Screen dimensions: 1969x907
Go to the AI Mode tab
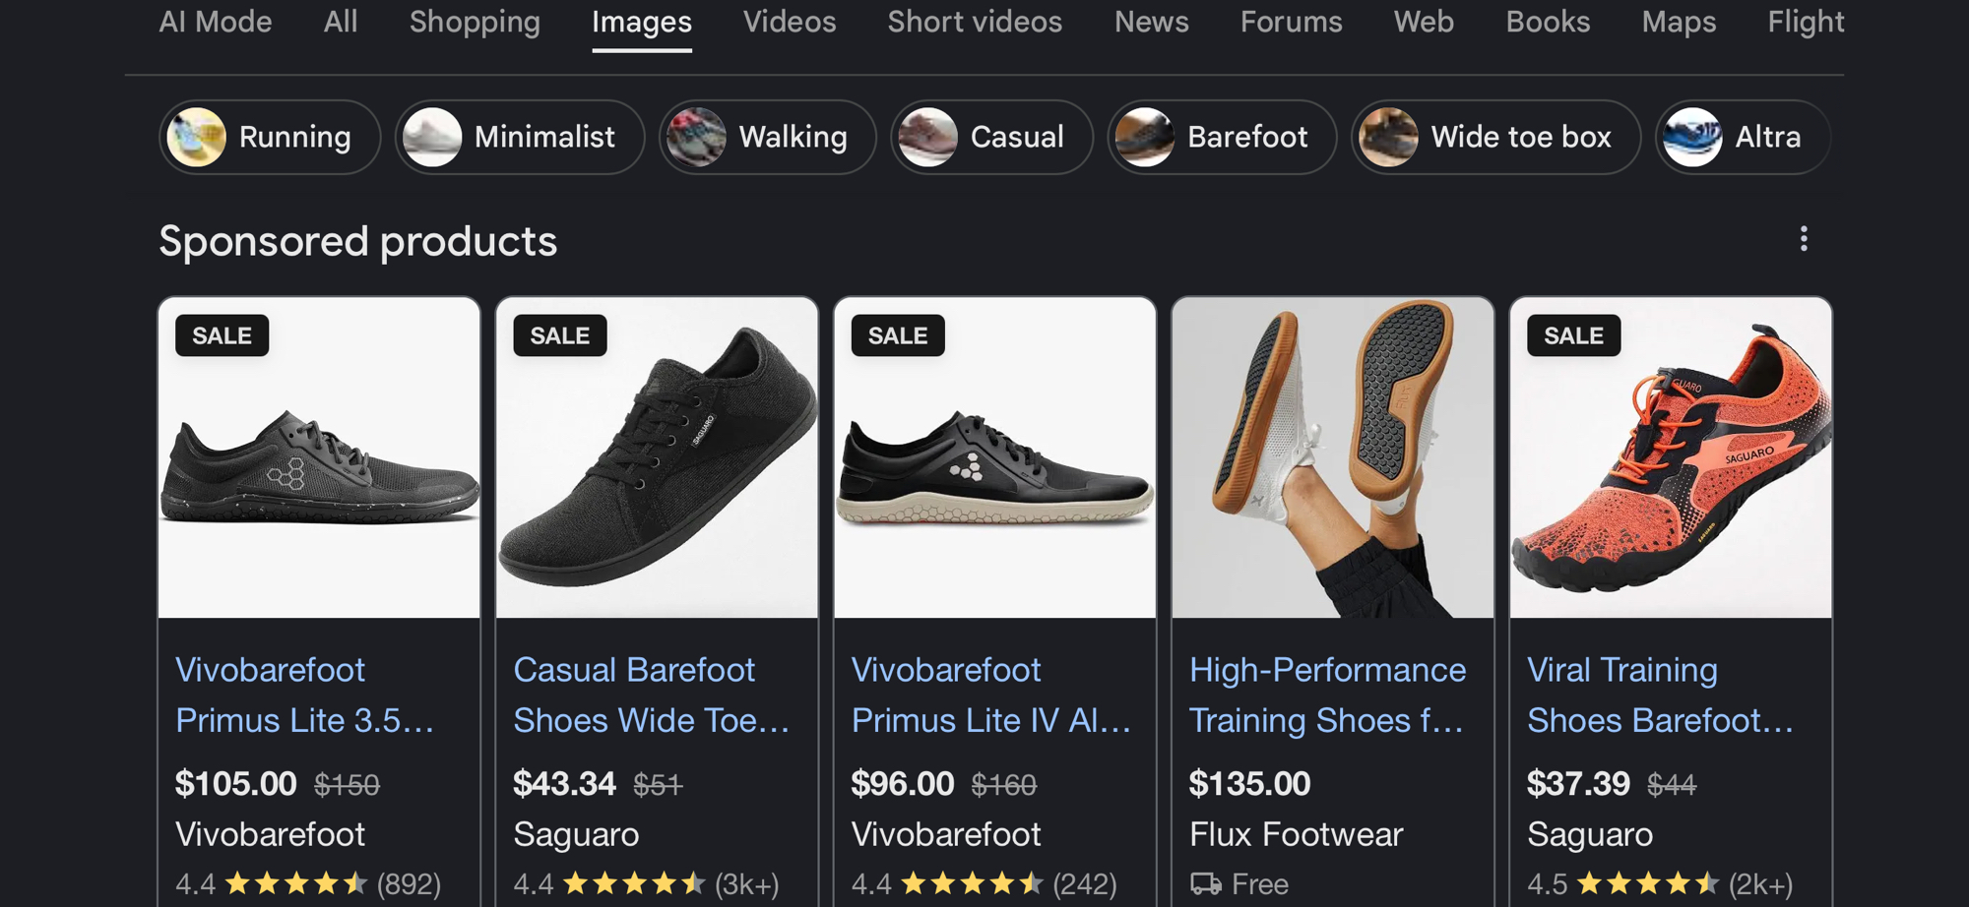click(215, 22)
